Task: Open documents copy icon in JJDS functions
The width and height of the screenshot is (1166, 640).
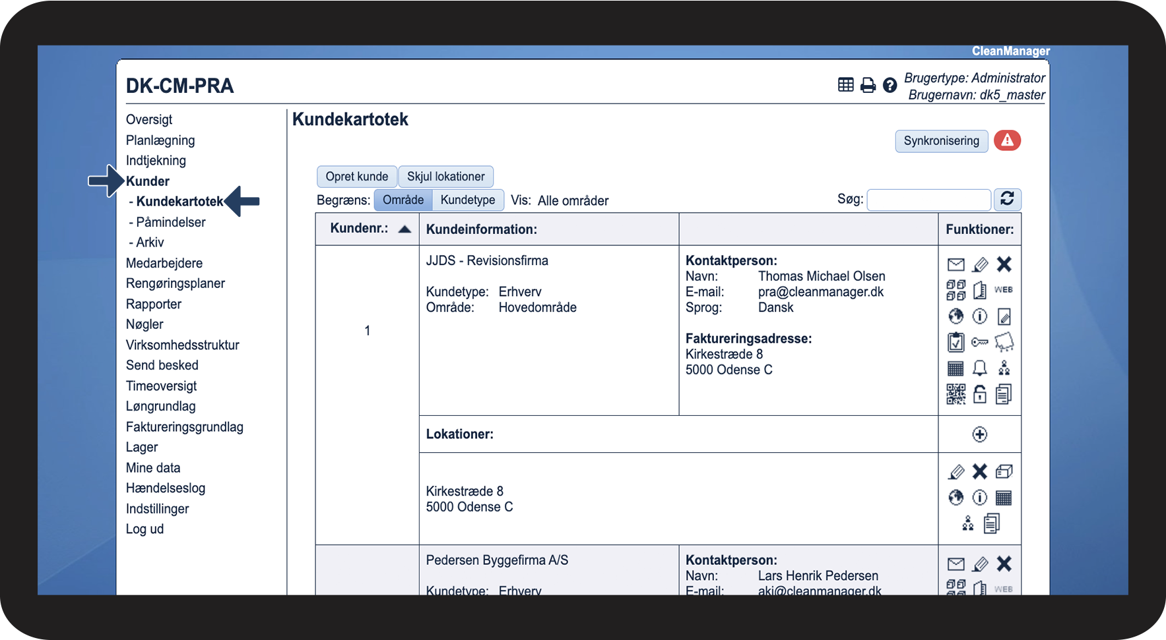Action: (x=1004, y=394)
